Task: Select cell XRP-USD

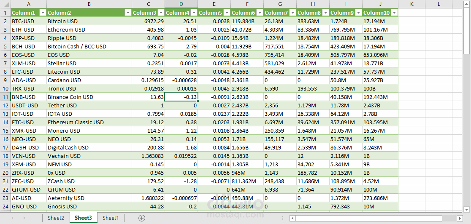Action: pyautogui.click(x=29, y=38)
